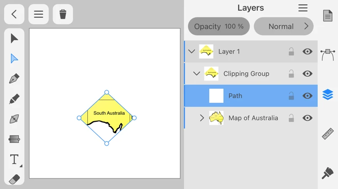Click the Path layer thumbnail
This screenshot has height=189, width=338.
pos(216,96)
